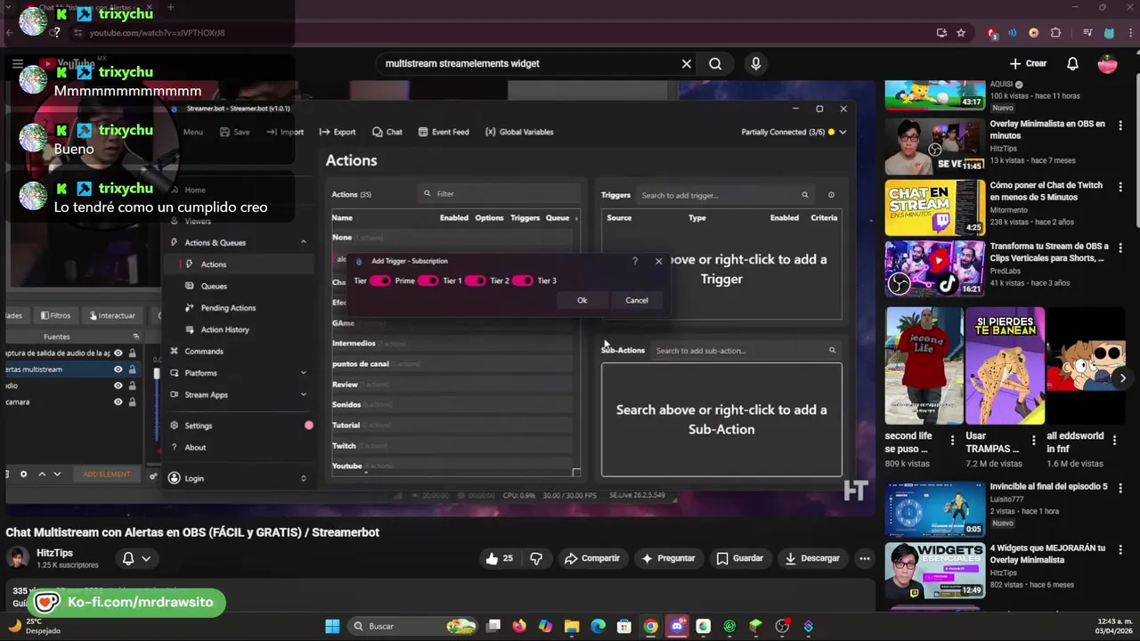Open help in Add Trigger dialog
This screenshot has height=641, width=1140.
[635, 261]
